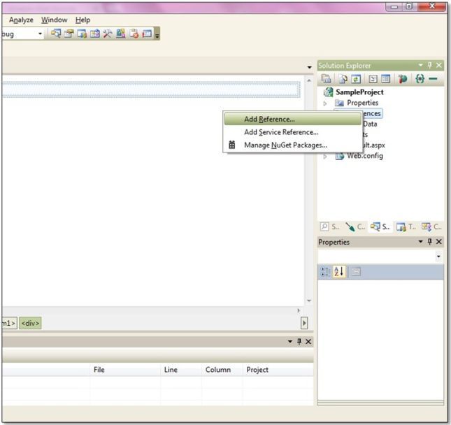Screen dimensions: 451x425
Task: Open the Toolbox hammer-and-wrench icon
Action: pyautogui.click(x=108, y=34)
